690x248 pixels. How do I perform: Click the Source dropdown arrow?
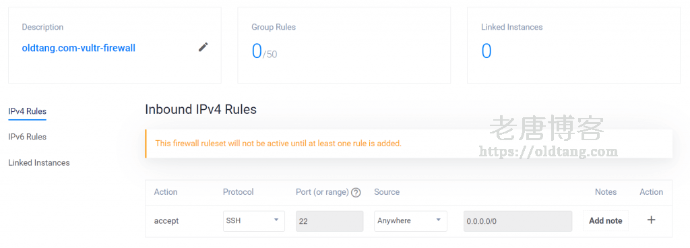click(x=438, y=220)
